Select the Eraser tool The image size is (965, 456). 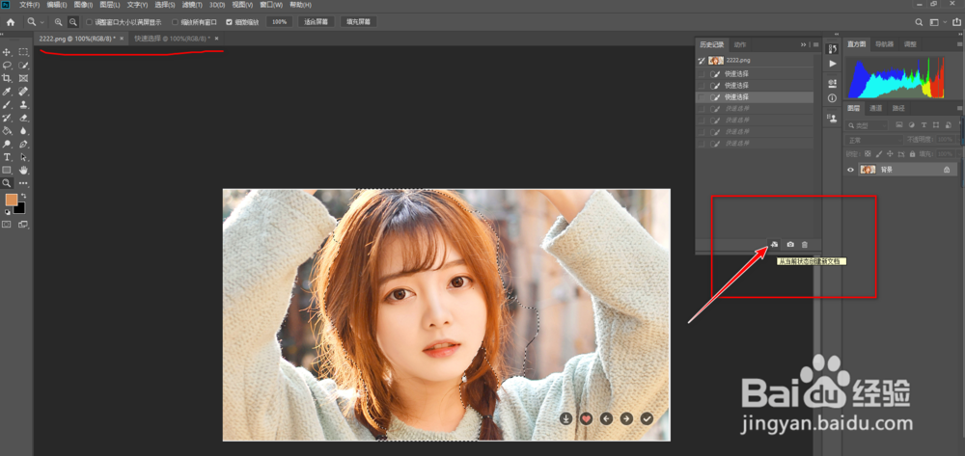click(23, 118)
